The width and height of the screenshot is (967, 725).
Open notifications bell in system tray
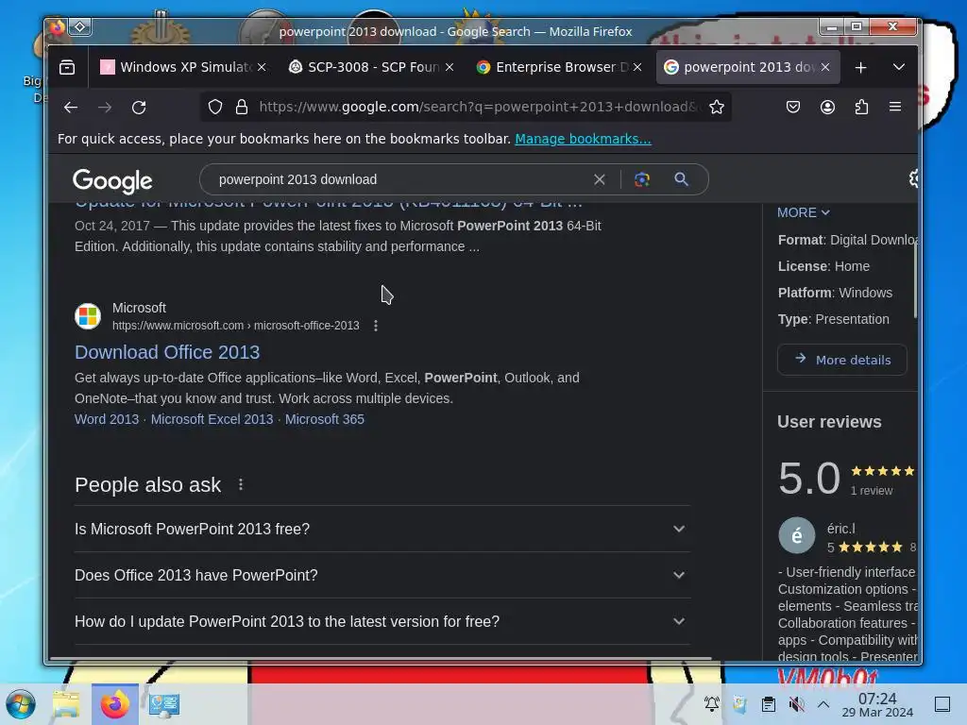(712, 704)
